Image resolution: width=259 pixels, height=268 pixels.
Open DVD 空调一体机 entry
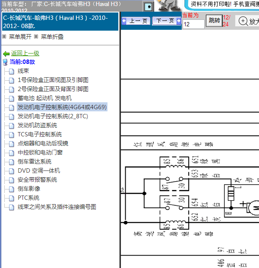pos(39,170)
